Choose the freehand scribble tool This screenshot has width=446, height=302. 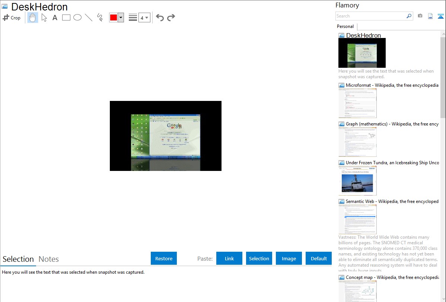point(100,18)
